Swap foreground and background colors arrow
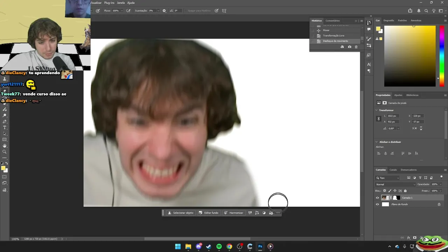The image size is (448, 252). pyautogui.click(x=6, y=163)
